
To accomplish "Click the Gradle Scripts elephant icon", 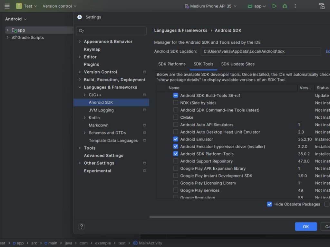I will pos(14,38).
